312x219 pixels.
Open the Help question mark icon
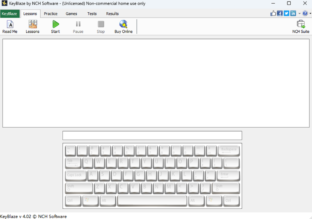point(305,13)
